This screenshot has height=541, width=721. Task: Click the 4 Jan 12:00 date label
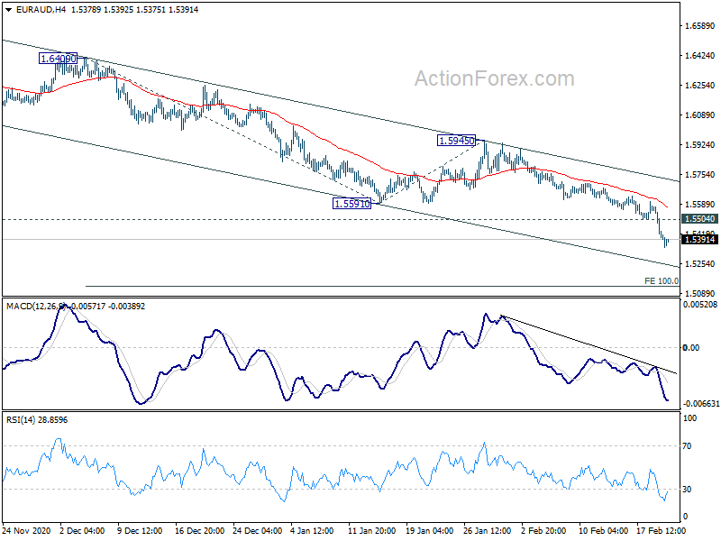point(312,530)
